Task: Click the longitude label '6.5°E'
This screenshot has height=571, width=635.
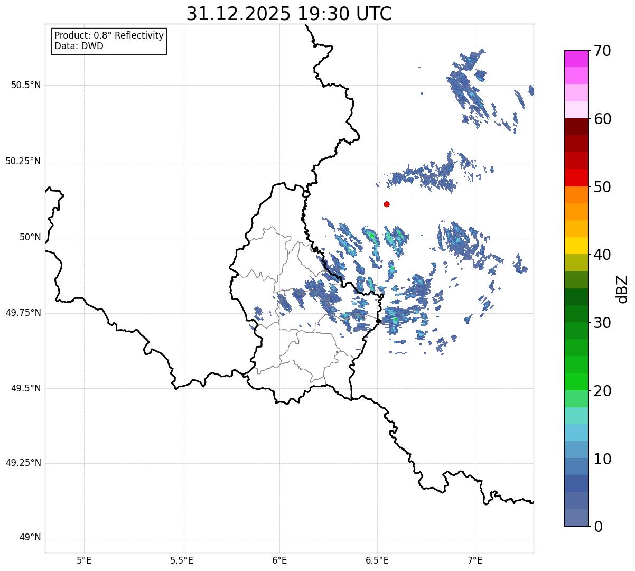Action: pos(377,560)
